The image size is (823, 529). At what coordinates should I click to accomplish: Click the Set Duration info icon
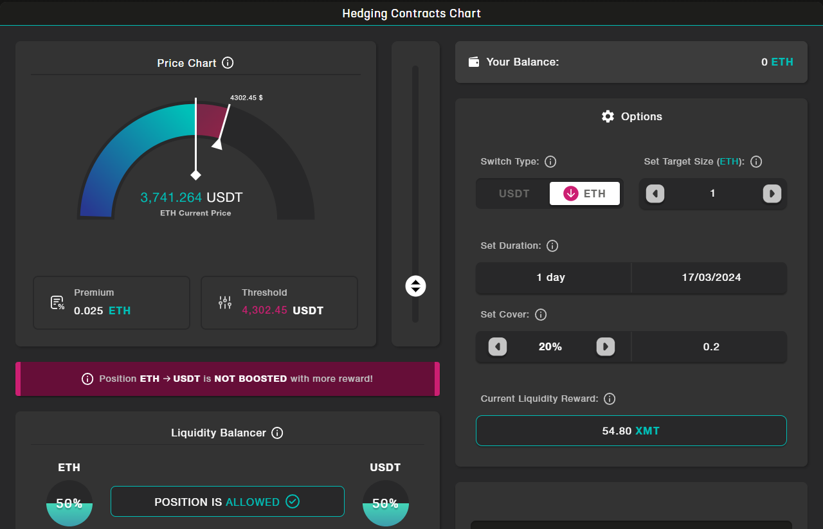coord(552,246)
